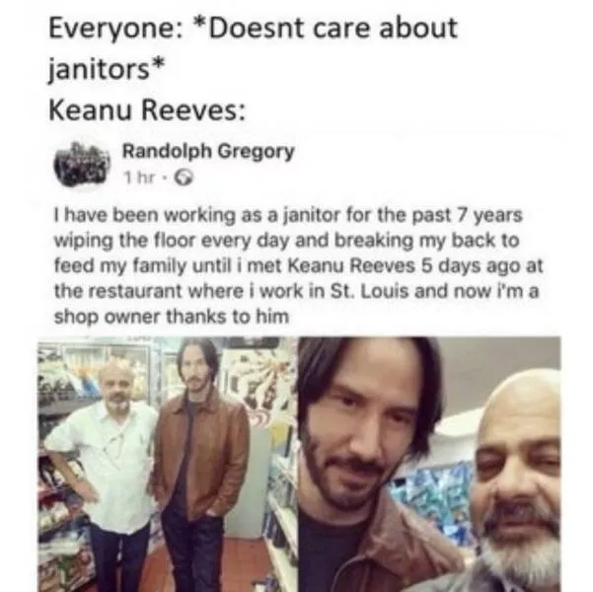The image size is (593, 592).
Task: Click Randolph Gregory's round profile picture
Action: (x=82, y=166)
